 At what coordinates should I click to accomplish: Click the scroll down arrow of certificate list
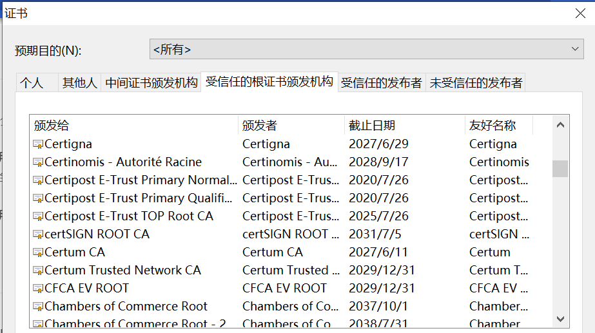[x=560, y=319]
